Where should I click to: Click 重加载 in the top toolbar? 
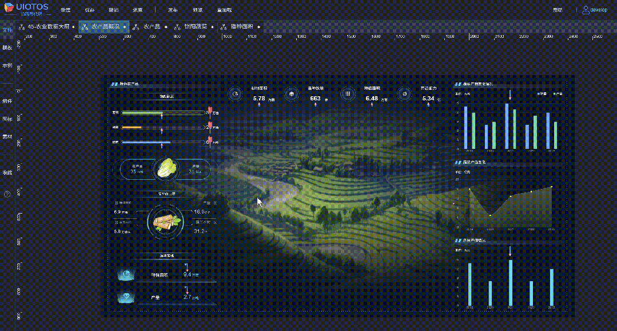(x=224, y=10)
